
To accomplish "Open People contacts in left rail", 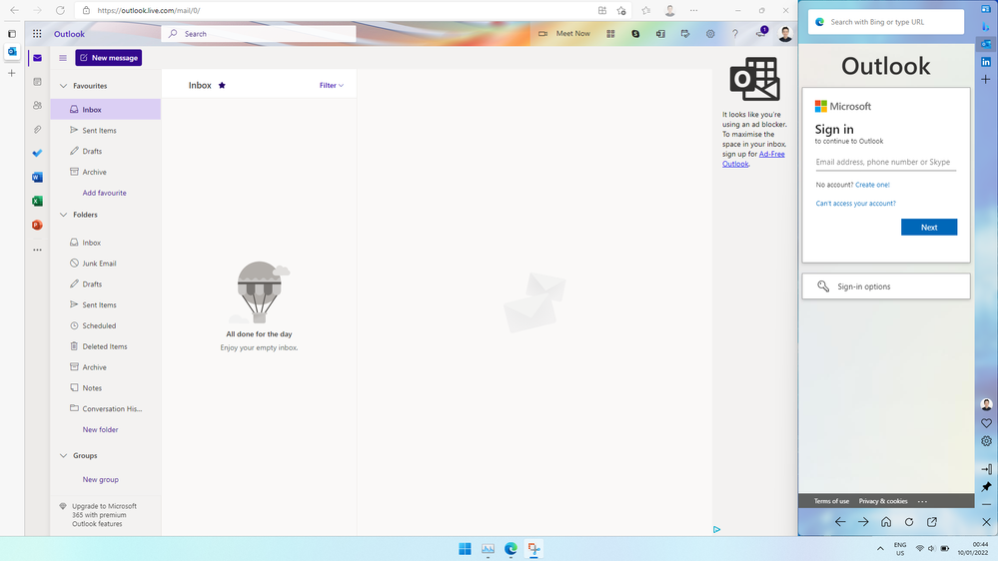I will (x=38, y=106).
